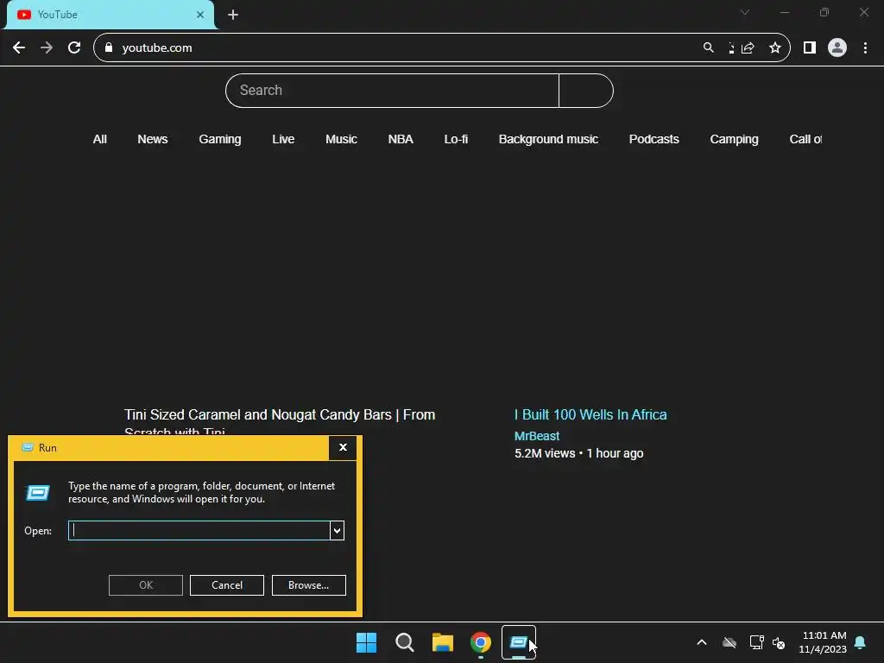Open I Built 100 Wells In Africa
Screen dimensions: 884x663
(x=590, y=415)
